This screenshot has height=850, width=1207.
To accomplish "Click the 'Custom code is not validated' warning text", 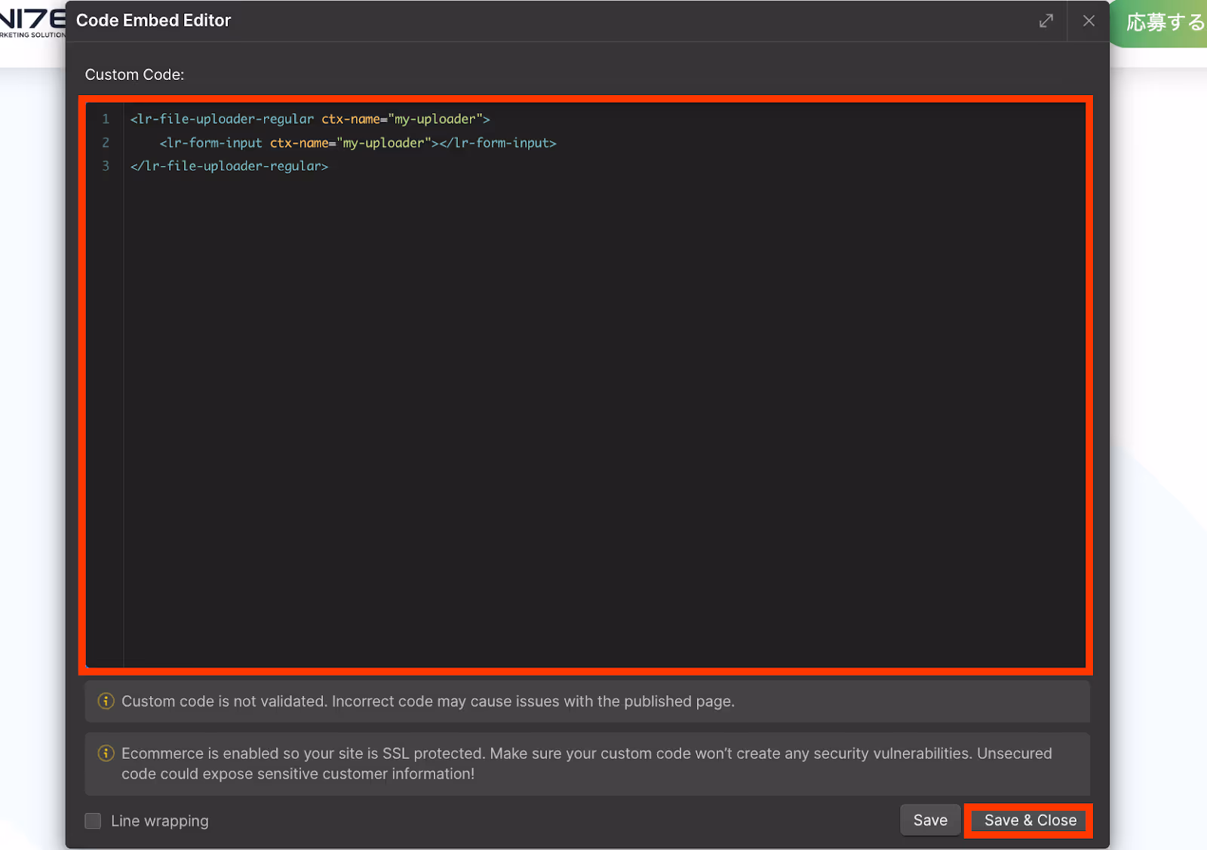I will coord(428,701).
